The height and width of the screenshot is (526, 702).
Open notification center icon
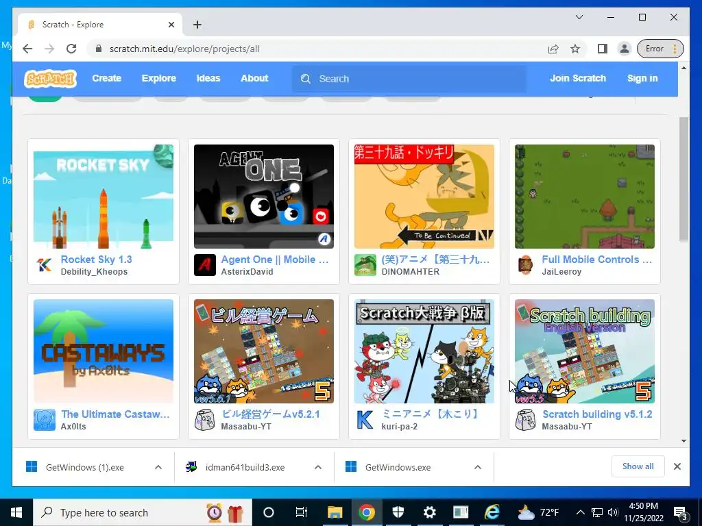(x=680, y=512)
